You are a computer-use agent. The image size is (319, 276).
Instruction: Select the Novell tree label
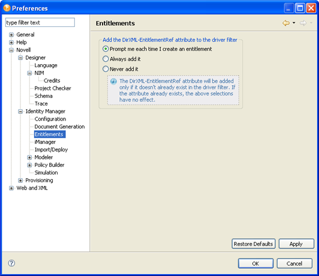(23, 50)
